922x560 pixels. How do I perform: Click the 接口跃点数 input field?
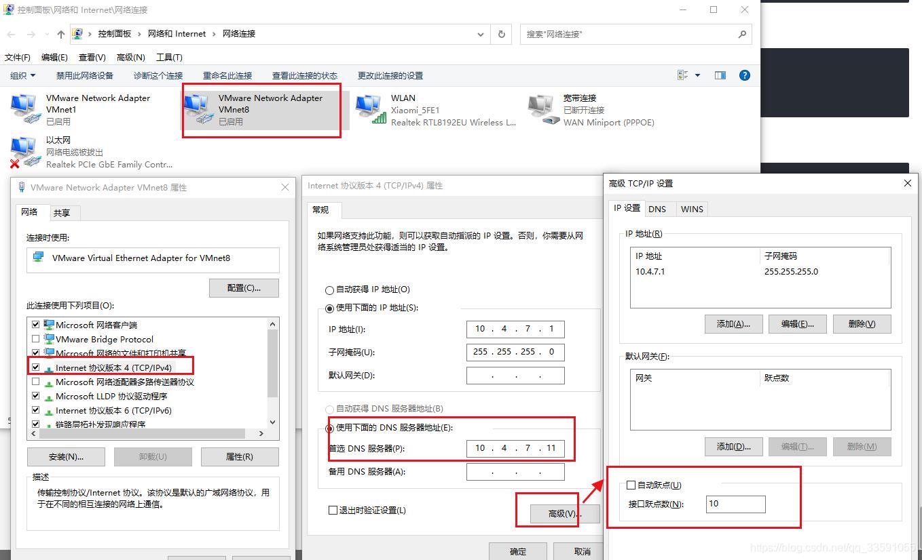736,504
